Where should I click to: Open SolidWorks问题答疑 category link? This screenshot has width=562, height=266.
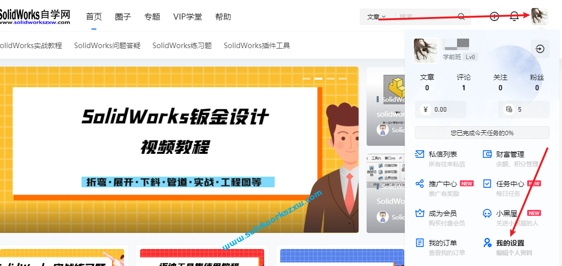tap(107, 46)
